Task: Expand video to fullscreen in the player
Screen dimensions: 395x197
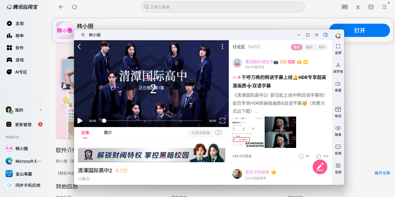Action: coord(223,121)
